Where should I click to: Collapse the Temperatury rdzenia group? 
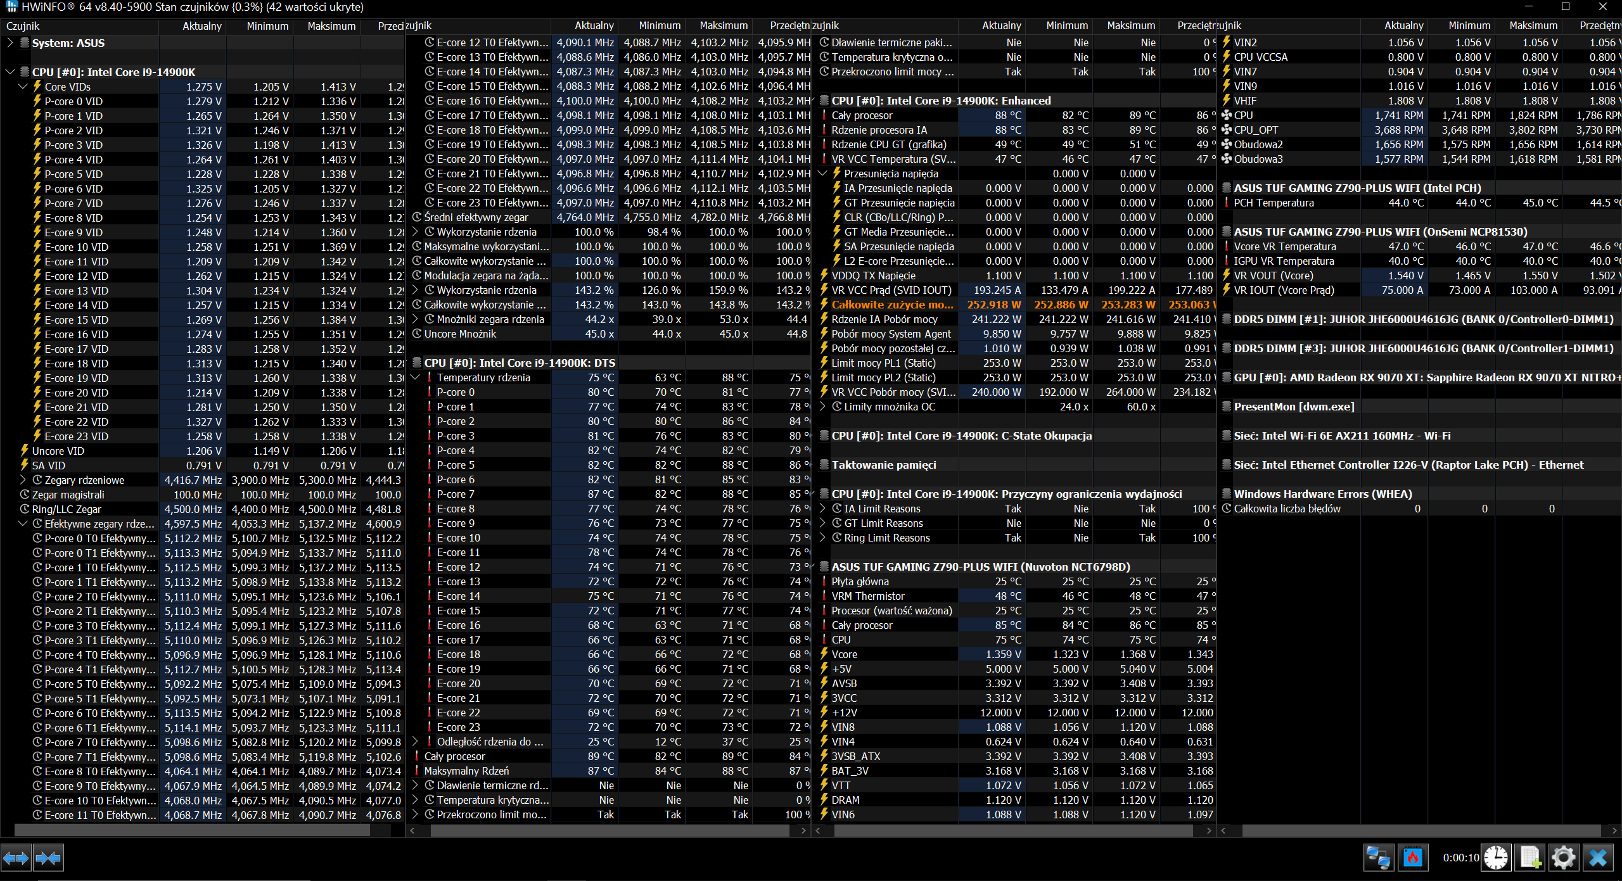coord(416,377)
